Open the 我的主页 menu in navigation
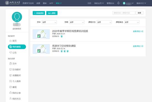Screen dimensions: 152x102 coord(99,3)
